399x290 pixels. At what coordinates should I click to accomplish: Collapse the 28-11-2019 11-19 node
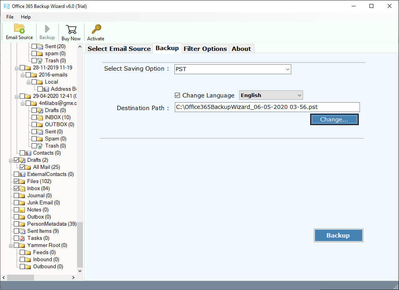(x=17, y=68)
